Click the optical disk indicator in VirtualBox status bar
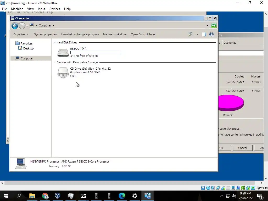268x201 pixels. tap(208, 188)
